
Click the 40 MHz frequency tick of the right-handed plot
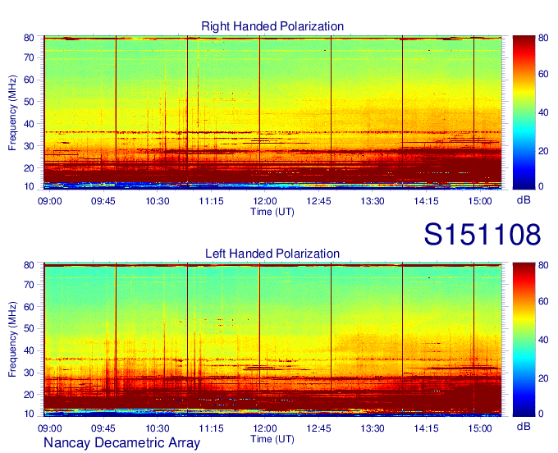pos(29,124)
